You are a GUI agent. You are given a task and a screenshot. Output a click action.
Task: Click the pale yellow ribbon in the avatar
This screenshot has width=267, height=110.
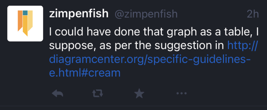point(30,21)
